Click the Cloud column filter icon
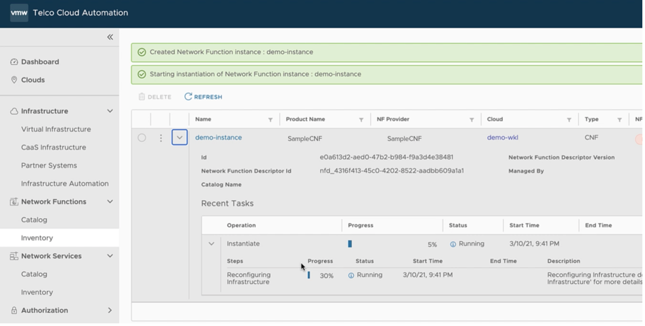Image resolution: width=645 pixels, height=326 pixels. 569,120
